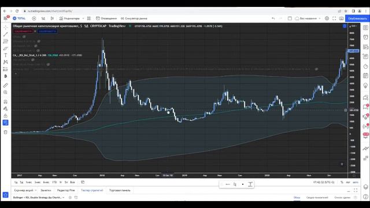This screenshot has width=370, height=208.
Task: Open the Торговая панель tab
Action: point(120,190)
